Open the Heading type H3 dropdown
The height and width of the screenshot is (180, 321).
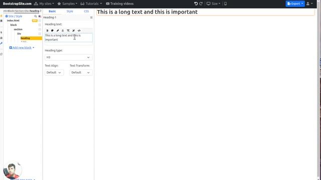[69, 57]
